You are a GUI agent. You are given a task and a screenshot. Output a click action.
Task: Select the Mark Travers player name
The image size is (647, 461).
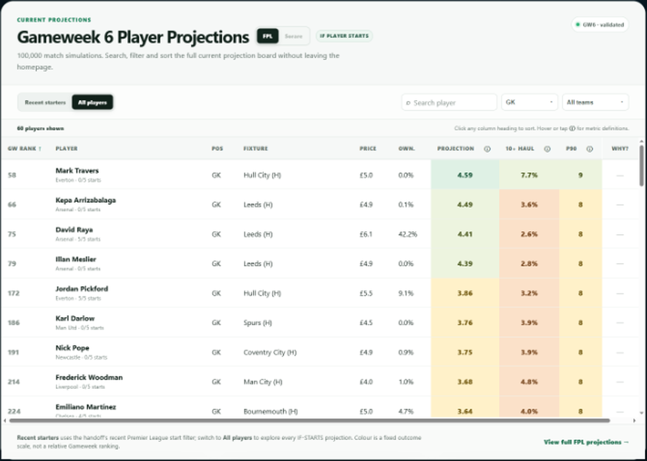(77, 171)
